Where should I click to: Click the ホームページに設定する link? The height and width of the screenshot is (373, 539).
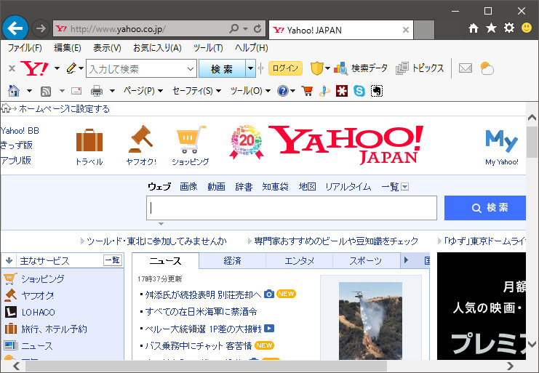(x=64, y=109)
